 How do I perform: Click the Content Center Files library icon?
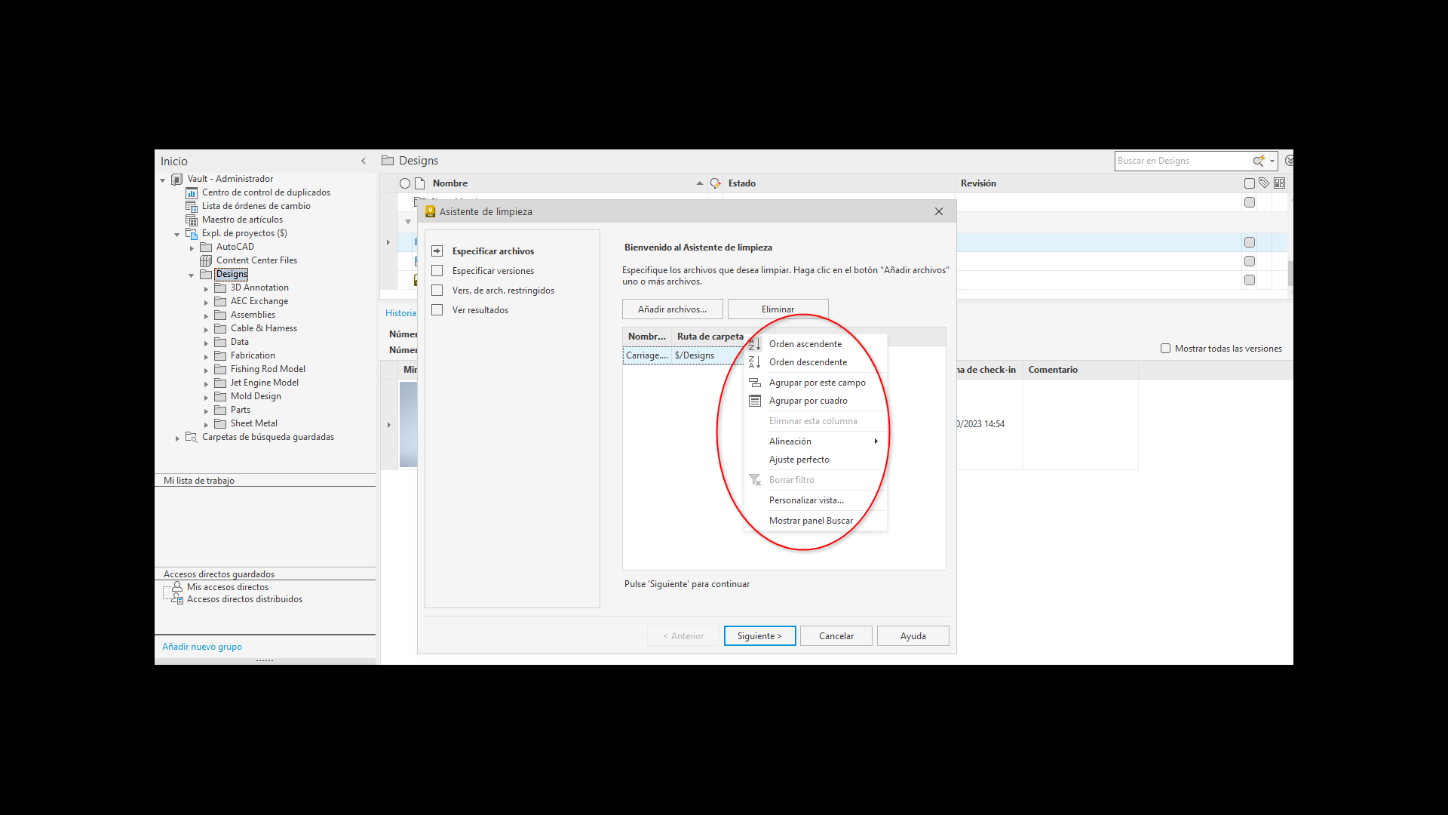tap(206, 260)
